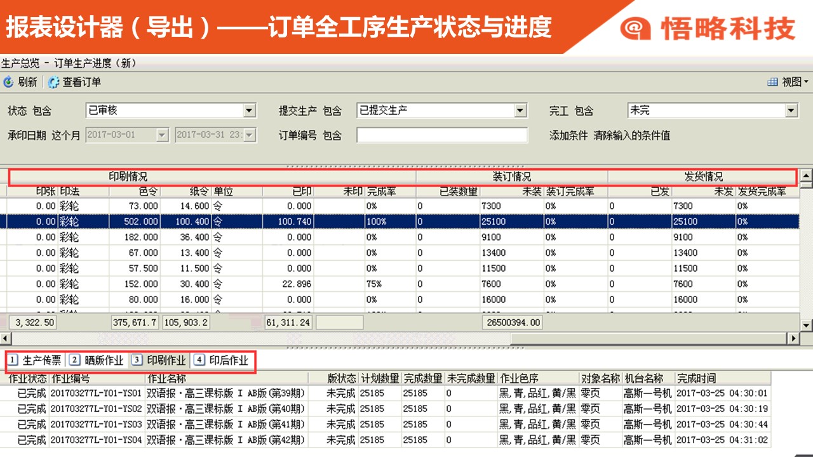The width and height of the screenshot is (813, 457).
Task: Click the 查看订单 view order icon
Action: tap(53, 82)
